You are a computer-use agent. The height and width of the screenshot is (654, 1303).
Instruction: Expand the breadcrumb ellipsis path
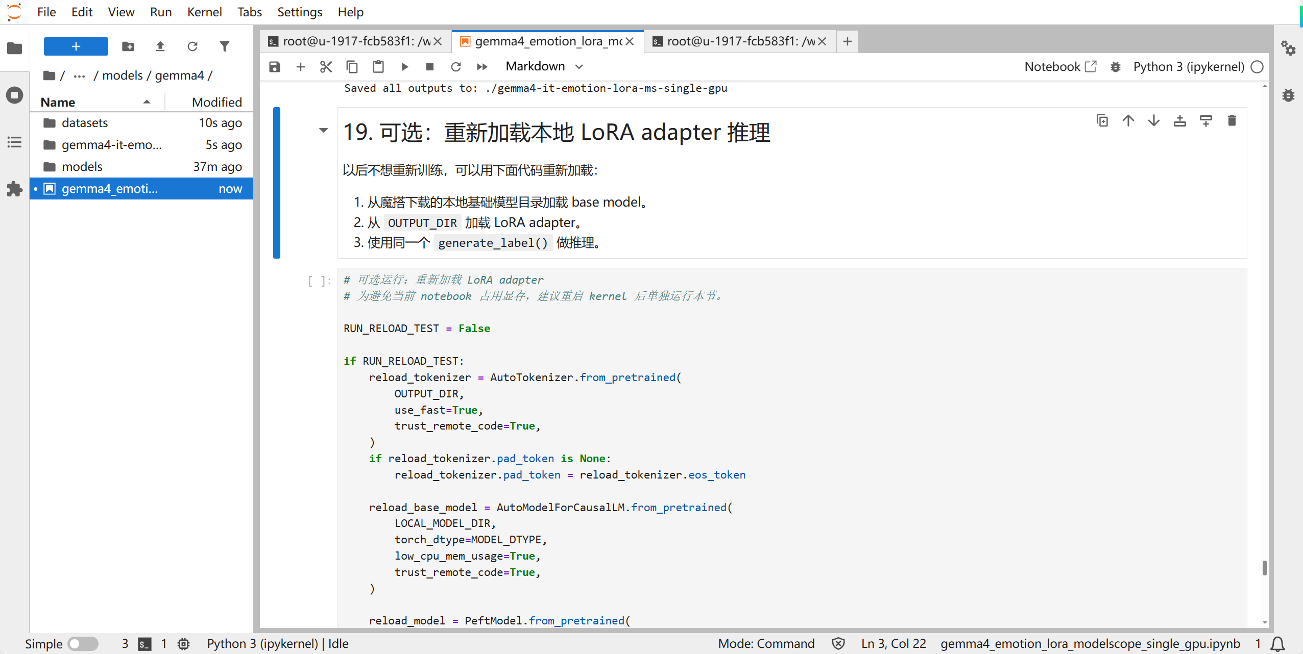[x=79, y=76]
